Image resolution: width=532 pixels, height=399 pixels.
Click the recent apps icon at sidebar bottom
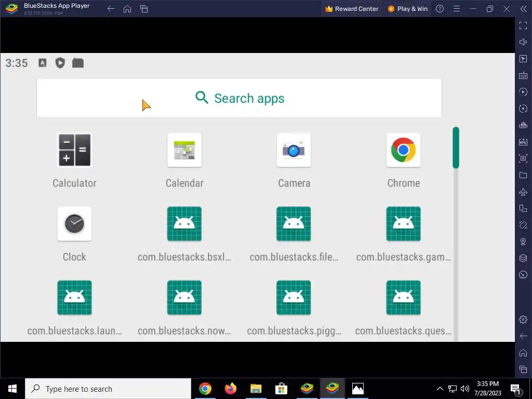pos(523,369)
